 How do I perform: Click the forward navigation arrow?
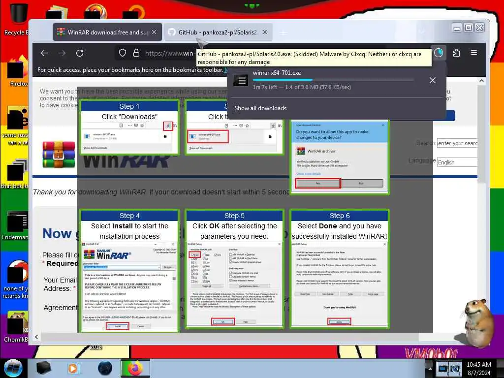click(x=63, y=53)
